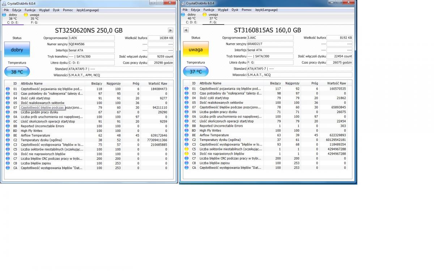Click serial number field 5QE4W5B6
Viewport: 434px width, 271px height.
tap(91, 44)
